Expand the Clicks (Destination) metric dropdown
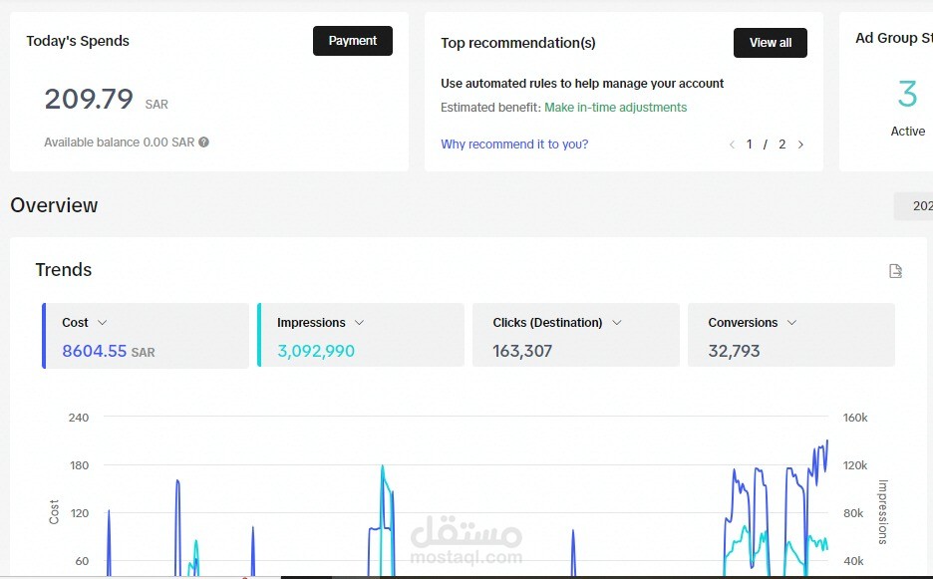This screenshot has width=933, height=579. [x=616, y=323]
